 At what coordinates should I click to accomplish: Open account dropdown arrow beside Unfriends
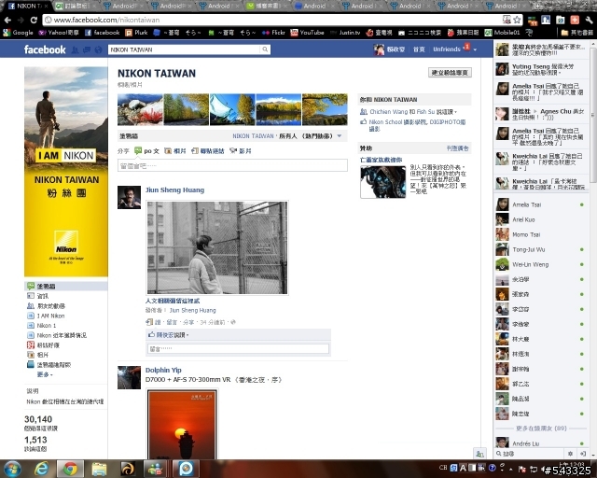tap(475, 49)
